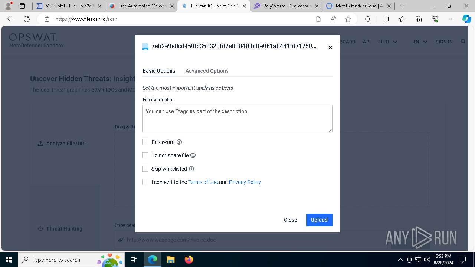This screenshot has height=267, width=475.
Task: Click the File description text area
Action: 237,119
